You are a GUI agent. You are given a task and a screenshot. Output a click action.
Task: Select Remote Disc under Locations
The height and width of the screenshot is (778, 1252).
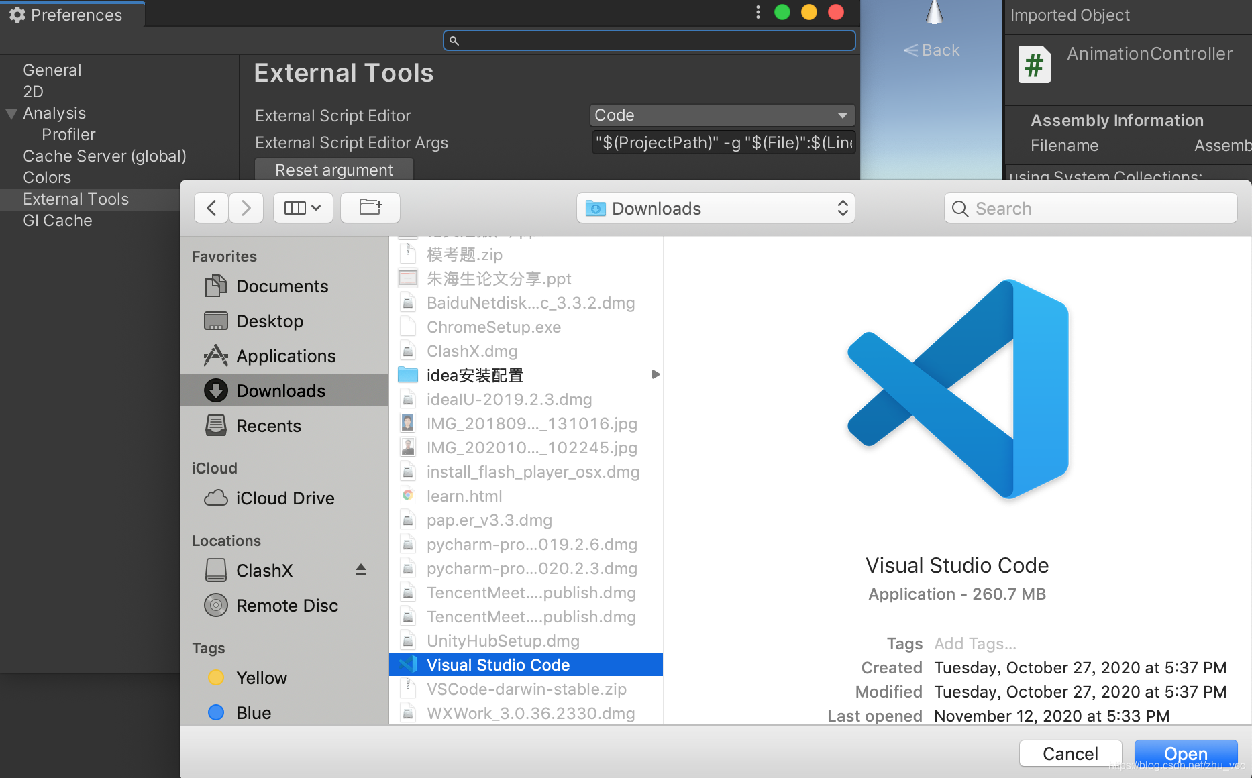point(284,606)
